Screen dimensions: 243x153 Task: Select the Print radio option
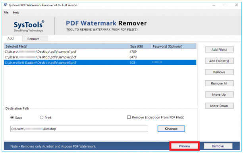(x=41, y=118)
